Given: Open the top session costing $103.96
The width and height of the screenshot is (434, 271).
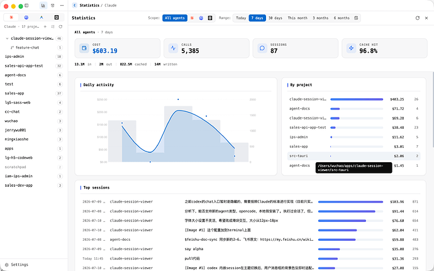Looking at the screenshot, I should pos(250,202).
